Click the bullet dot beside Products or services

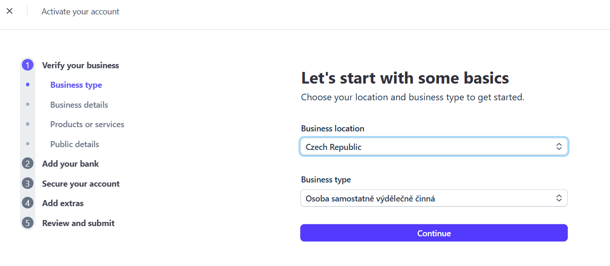coord(28,124)
